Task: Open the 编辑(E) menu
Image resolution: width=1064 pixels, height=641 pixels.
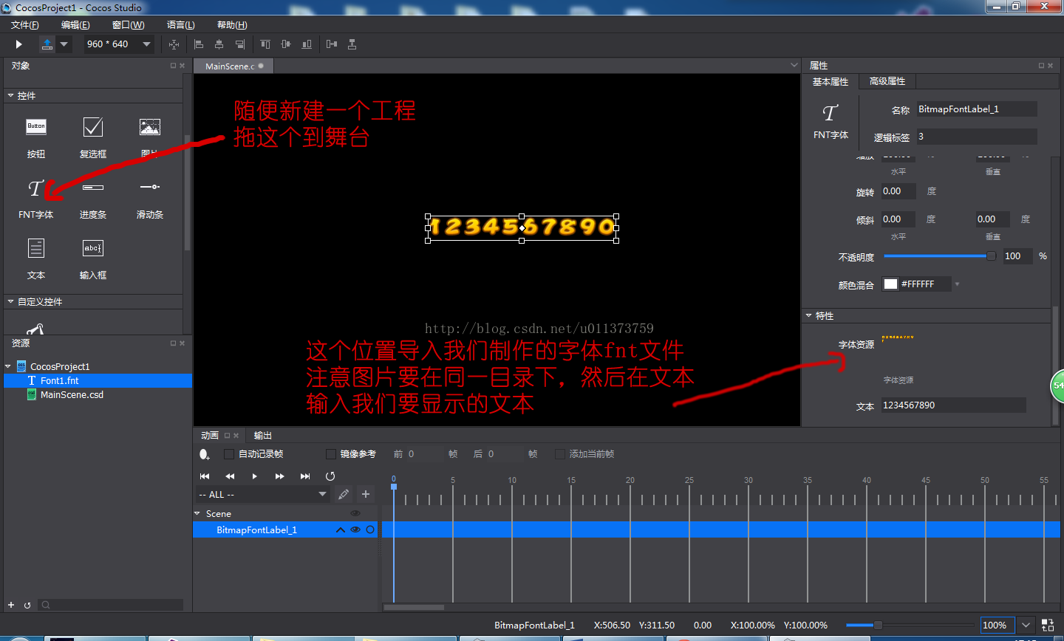Action: (x=75, y=25)
